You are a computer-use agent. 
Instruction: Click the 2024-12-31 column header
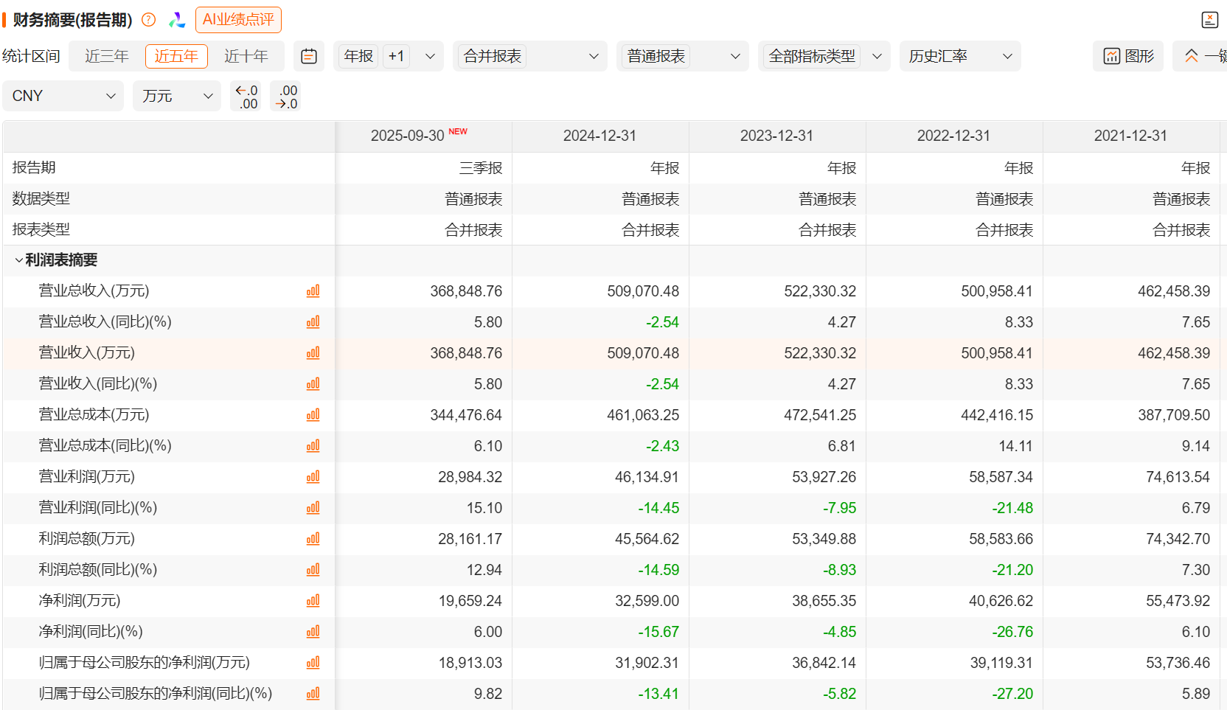tap(599, 136)
